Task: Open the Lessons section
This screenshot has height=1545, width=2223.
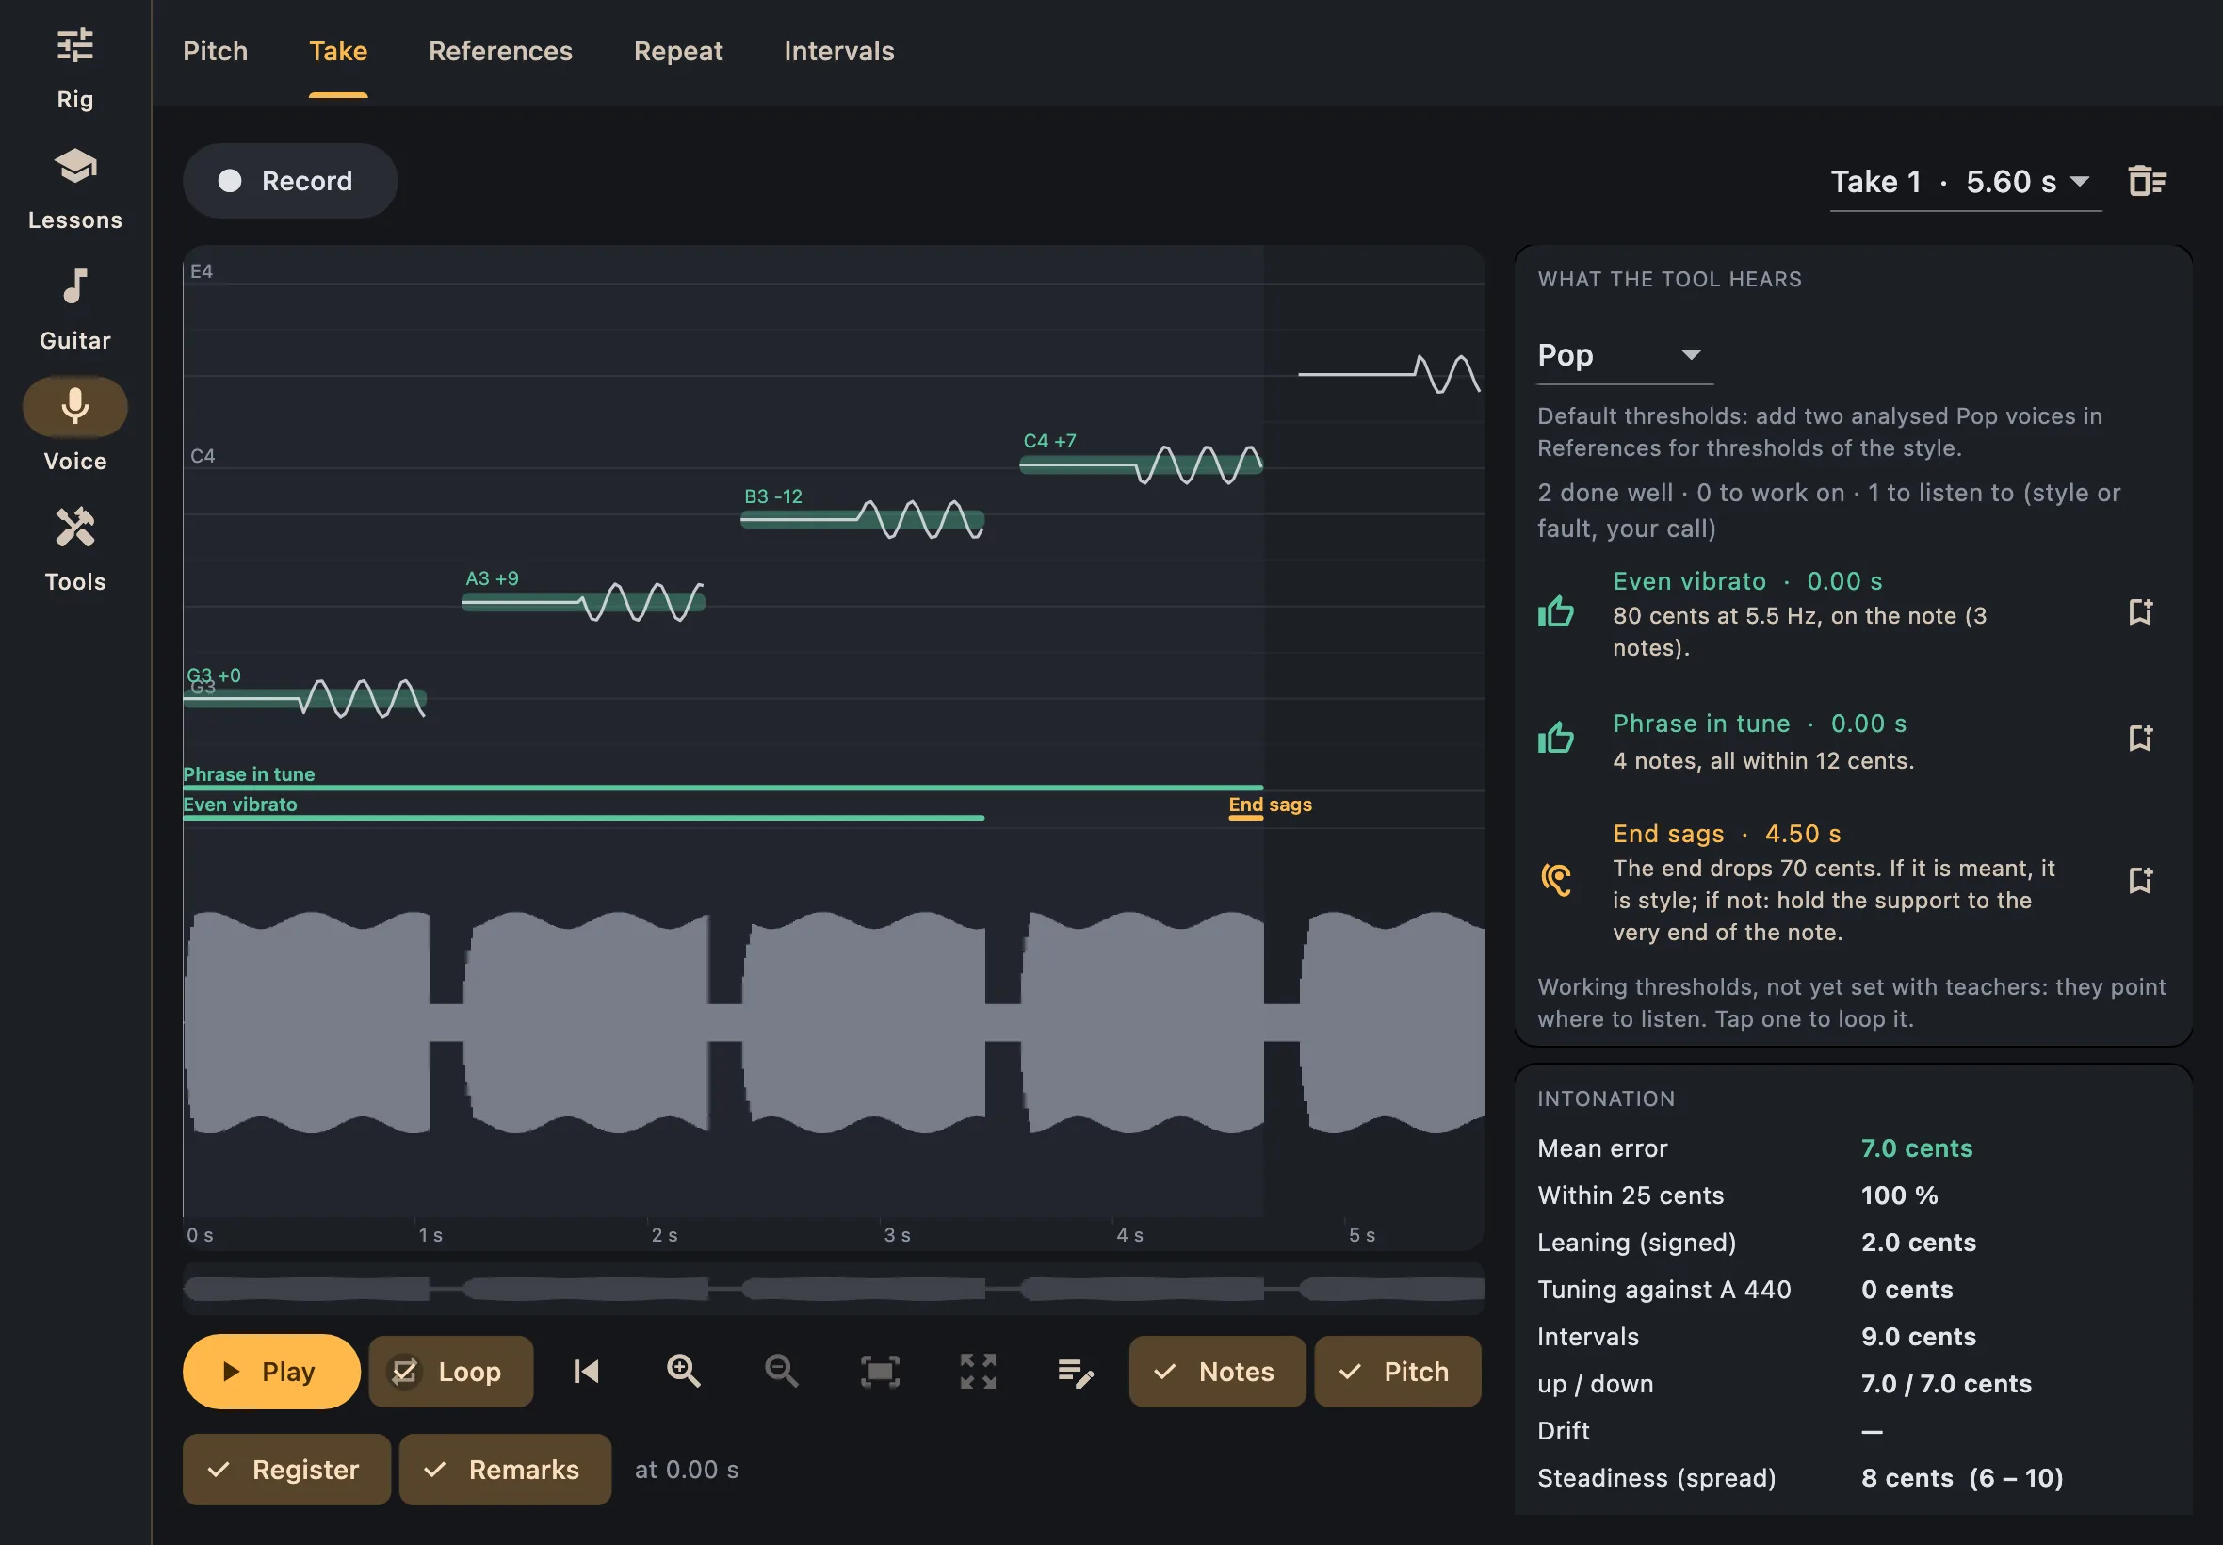Action: (74, 189)
